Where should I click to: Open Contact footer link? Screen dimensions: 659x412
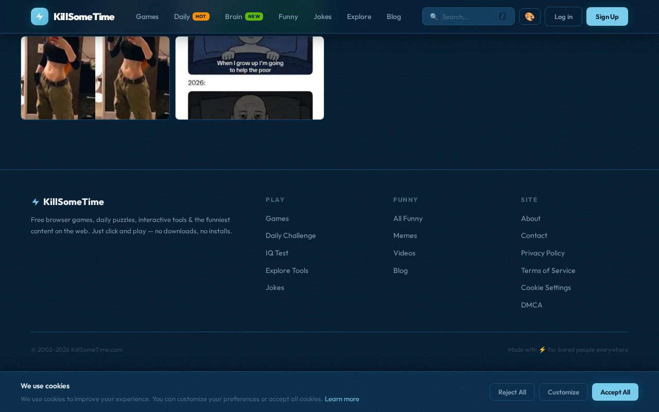534,235
